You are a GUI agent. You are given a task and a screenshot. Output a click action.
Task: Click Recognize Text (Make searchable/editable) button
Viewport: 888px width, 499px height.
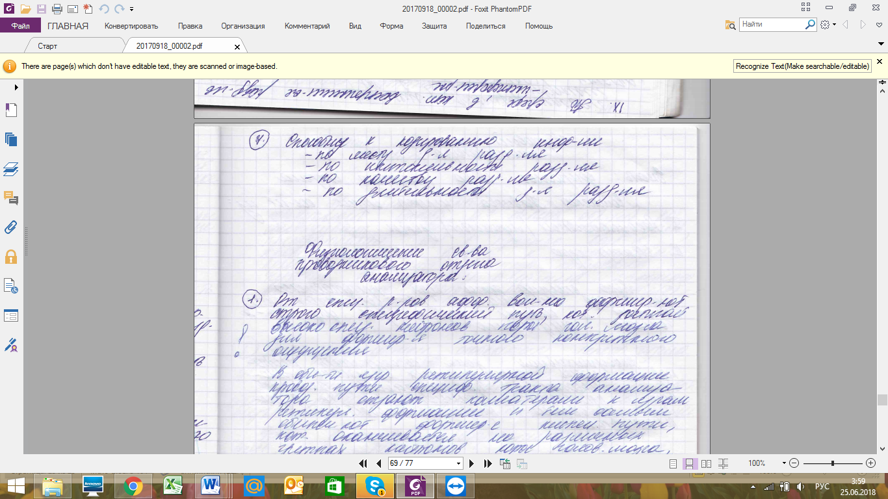click(x=802, y=66)
